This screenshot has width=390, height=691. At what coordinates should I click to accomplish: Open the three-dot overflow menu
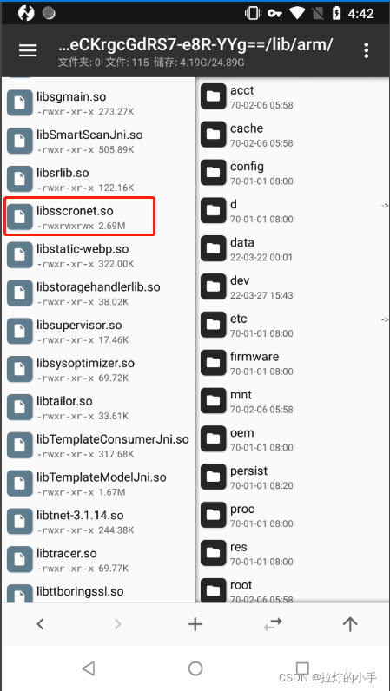tap(366, 50)
